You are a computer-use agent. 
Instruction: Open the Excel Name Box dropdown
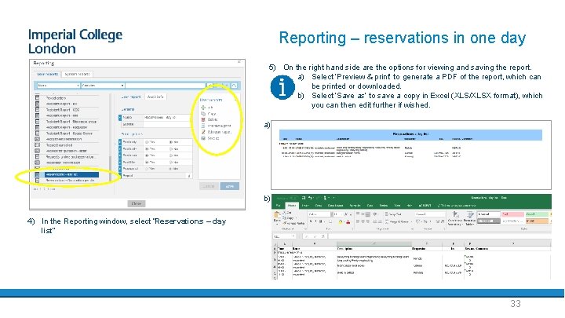click(x=293, y=236)
